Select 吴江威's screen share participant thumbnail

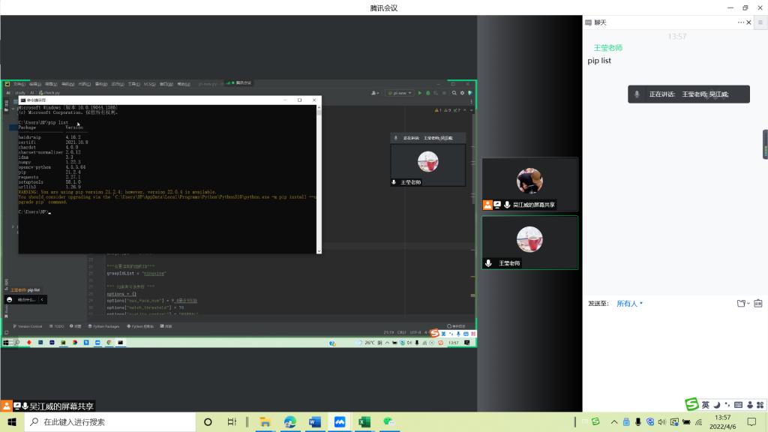tap(529, 184)
